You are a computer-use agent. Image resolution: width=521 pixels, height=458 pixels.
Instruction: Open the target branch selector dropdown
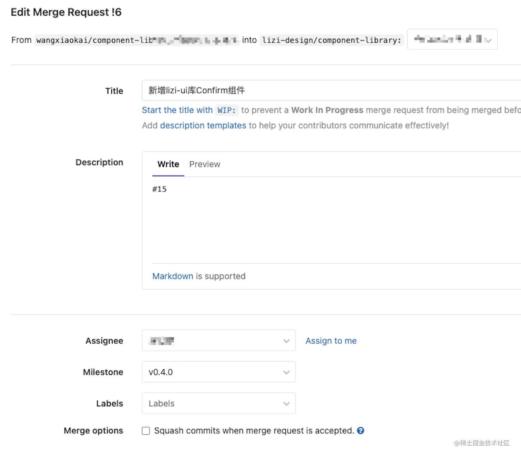(452, 40)
